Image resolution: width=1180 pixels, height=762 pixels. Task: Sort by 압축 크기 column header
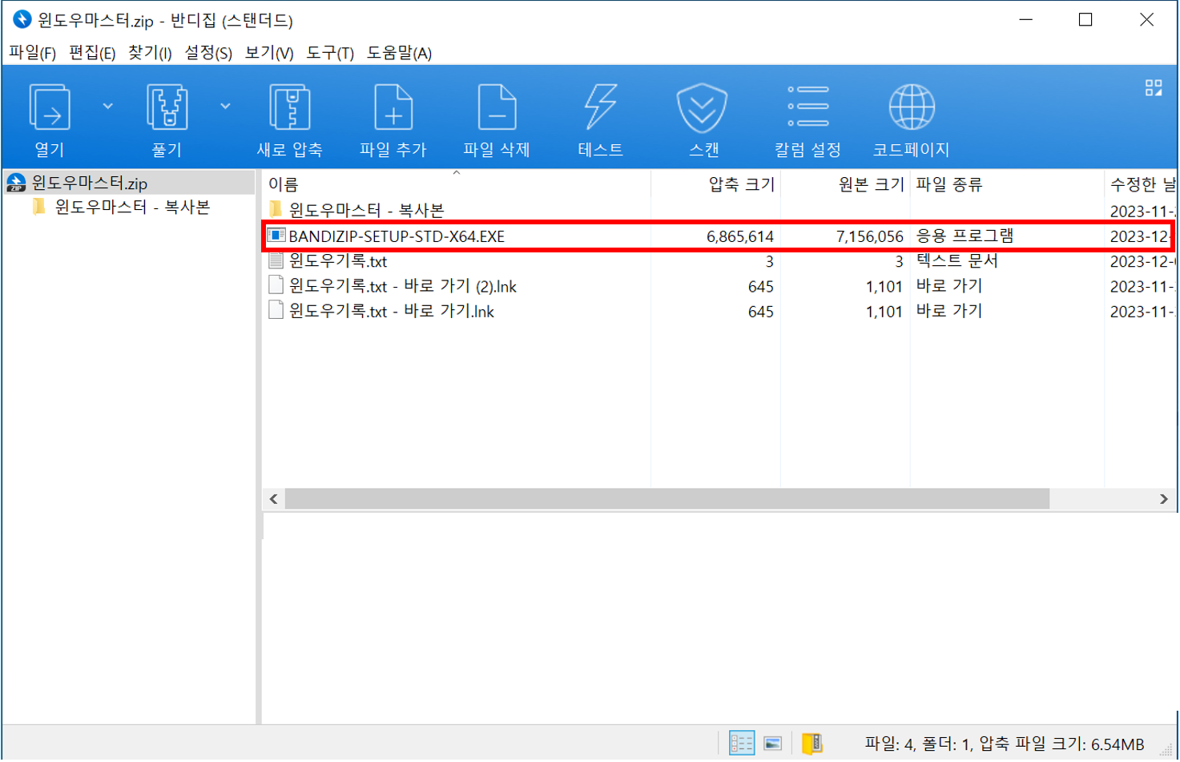point(716,185)
